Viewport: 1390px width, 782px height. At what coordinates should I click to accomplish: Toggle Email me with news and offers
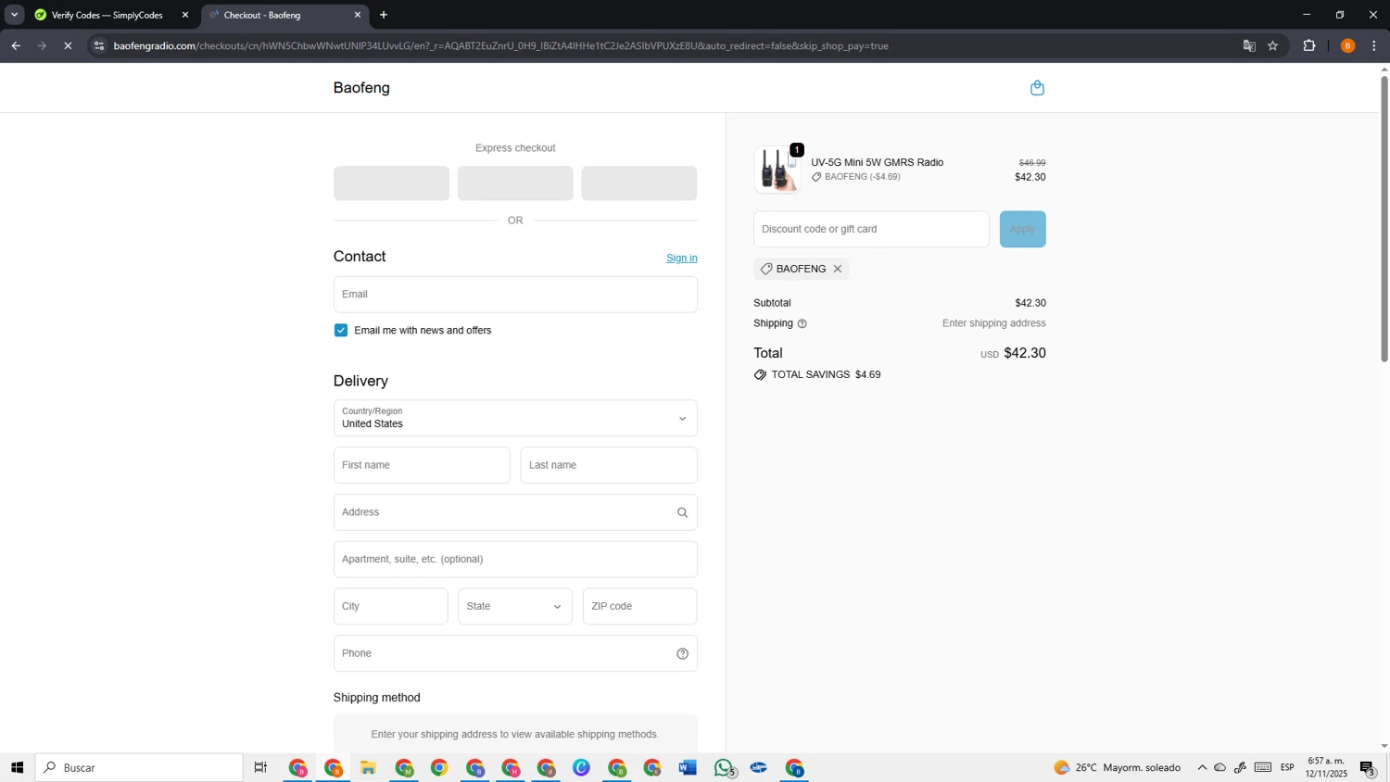click(341, 331)
